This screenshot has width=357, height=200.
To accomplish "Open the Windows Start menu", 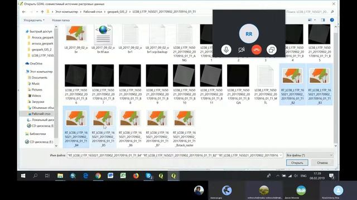I will 23,176.
